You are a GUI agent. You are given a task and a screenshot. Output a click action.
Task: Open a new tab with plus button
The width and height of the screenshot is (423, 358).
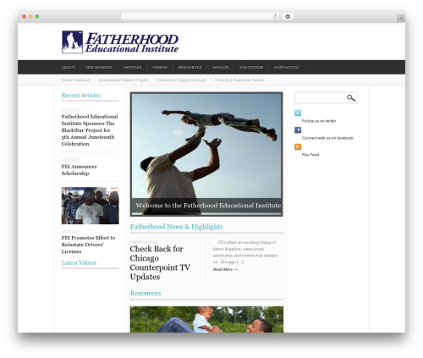click(401, 19)
